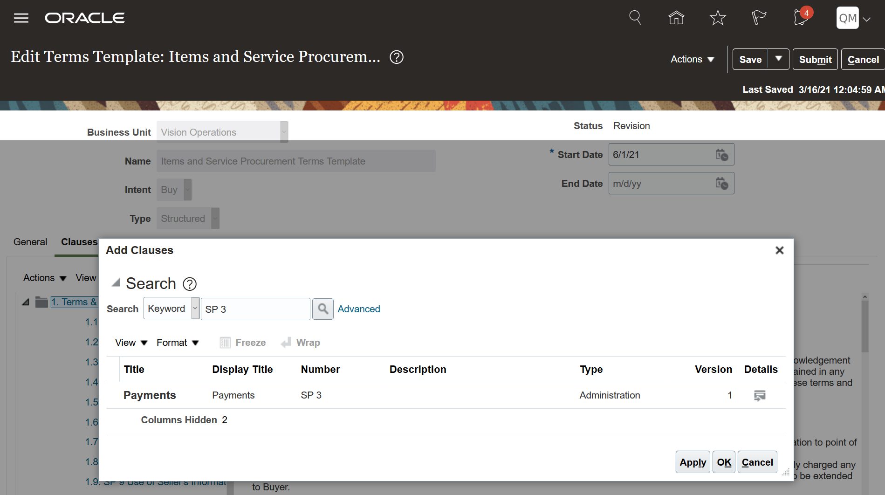View Details icon for Payments clause

760,396
